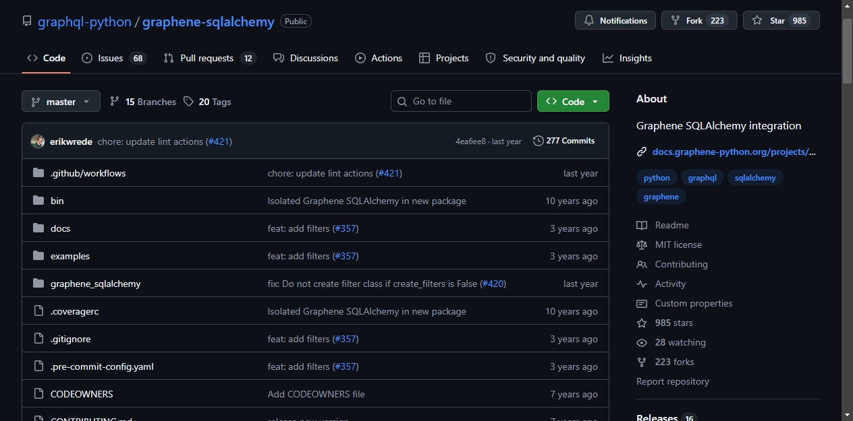The image size is (853, 421).
Task: Click the scrollbar down arrow
Action: click(848, 415)
